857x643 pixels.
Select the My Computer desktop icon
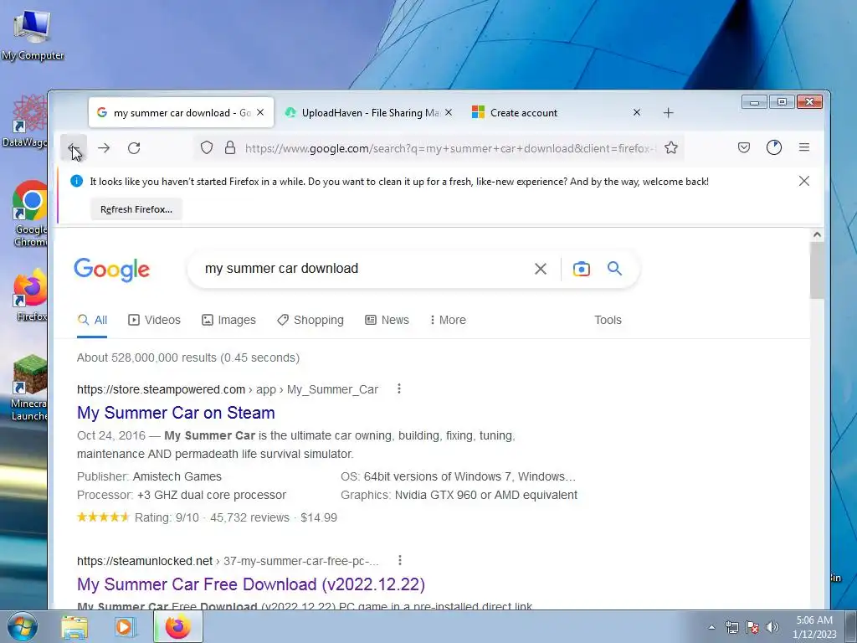(33, 35)
